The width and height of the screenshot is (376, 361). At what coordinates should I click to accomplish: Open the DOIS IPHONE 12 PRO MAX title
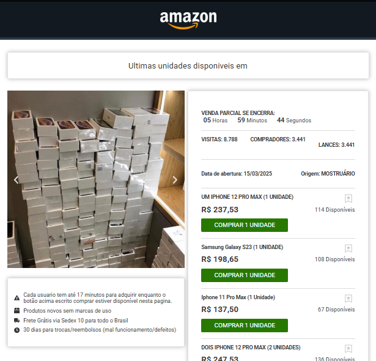(x=251, y=348)
